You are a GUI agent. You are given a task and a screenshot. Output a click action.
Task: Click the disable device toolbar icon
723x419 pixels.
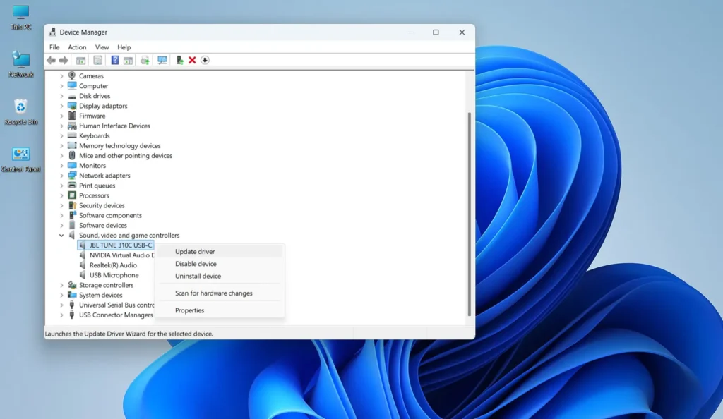[x=204, y=60]
